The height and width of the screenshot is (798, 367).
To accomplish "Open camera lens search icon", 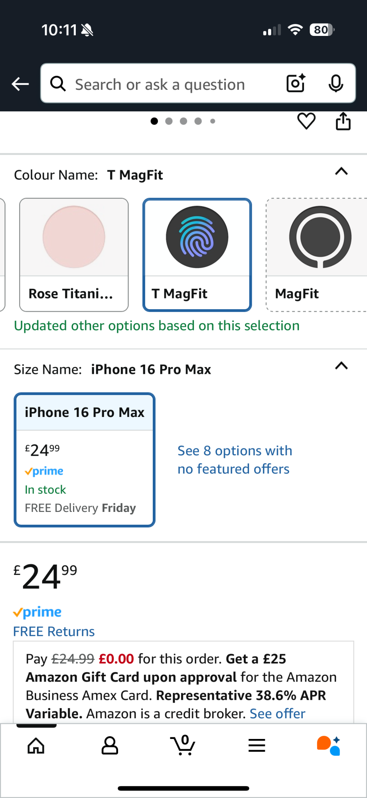I will 296,83.
